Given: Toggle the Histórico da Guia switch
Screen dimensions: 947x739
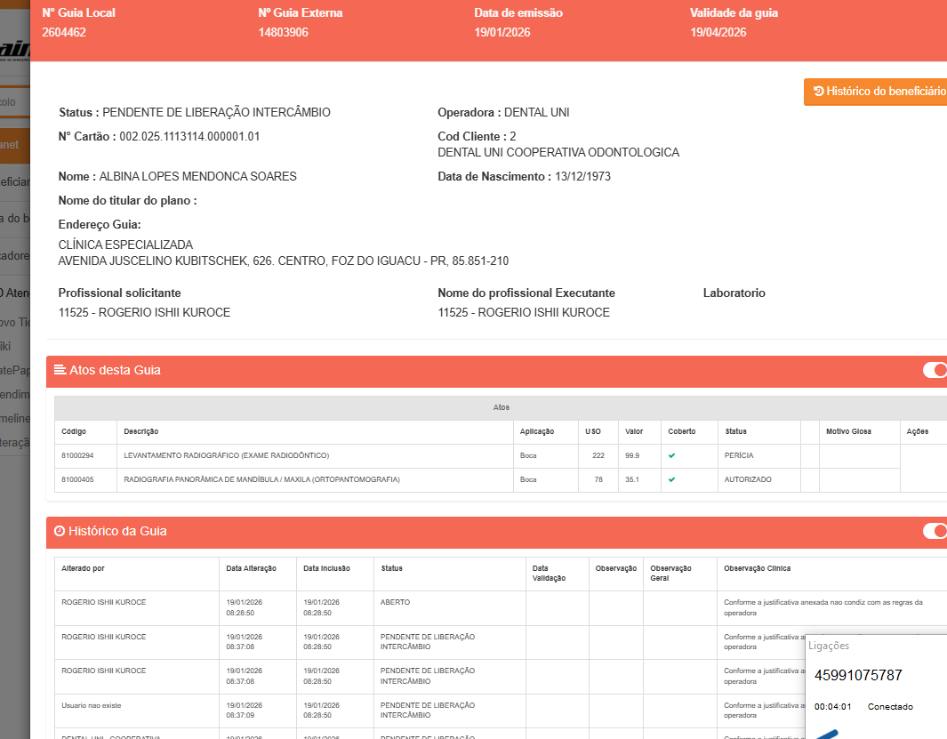Looking at the screenshot, I should 934,531.
